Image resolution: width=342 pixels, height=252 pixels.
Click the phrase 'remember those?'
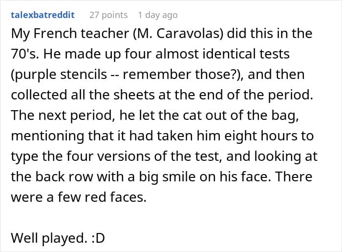[x=181, y=75]
